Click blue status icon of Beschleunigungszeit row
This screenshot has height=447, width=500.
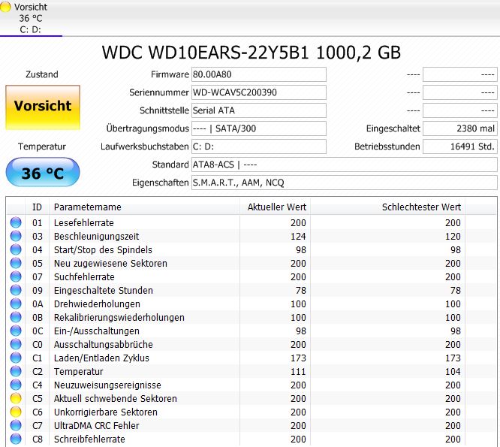point(16,236)
